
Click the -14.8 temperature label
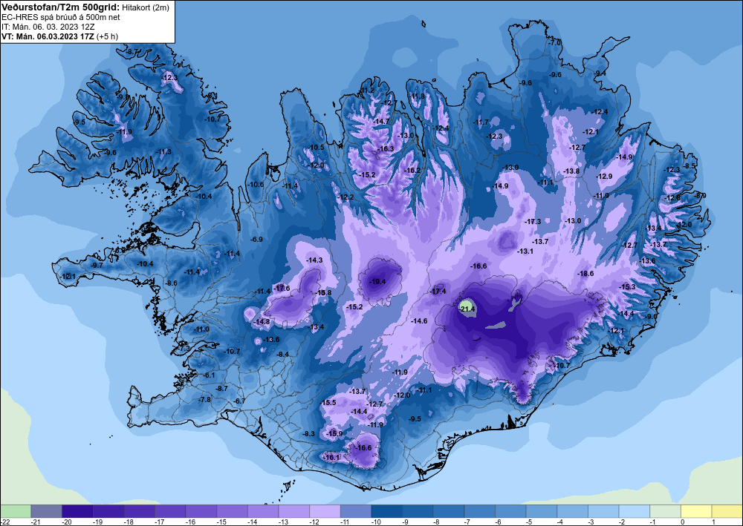coord(262,322)
